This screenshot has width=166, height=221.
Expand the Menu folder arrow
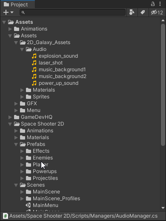click(x=16, y=110)
